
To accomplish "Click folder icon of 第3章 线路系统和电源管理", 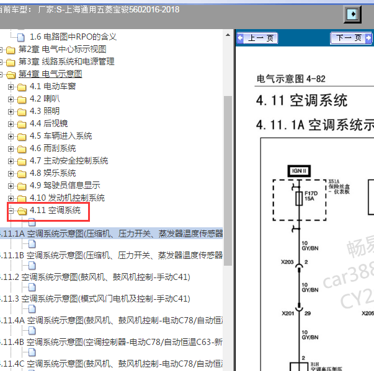I will (x=11, y=62).
